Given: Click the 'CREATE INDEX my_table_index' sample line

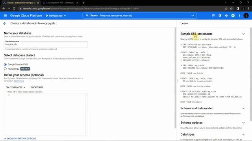Looking at the screenshot, I should click(x=196, y=78).
